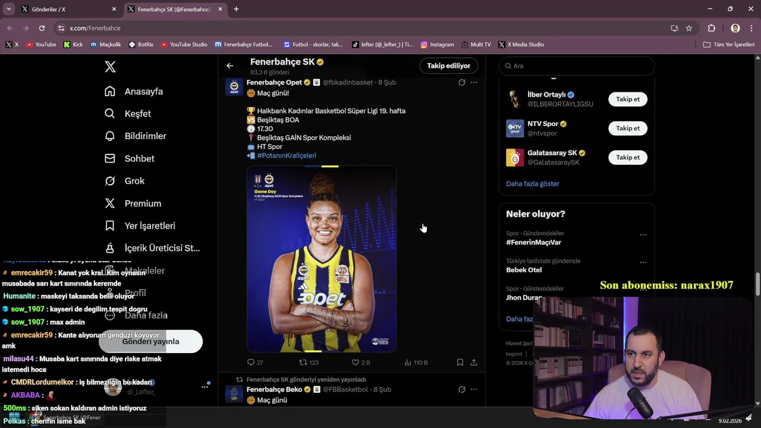Open Keşfet search icon in sidebar
761x428 pixels.
tap(110, 114)
